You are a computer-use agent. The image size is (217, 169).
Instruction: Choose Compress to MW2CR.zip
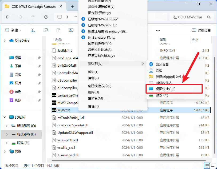103,19
